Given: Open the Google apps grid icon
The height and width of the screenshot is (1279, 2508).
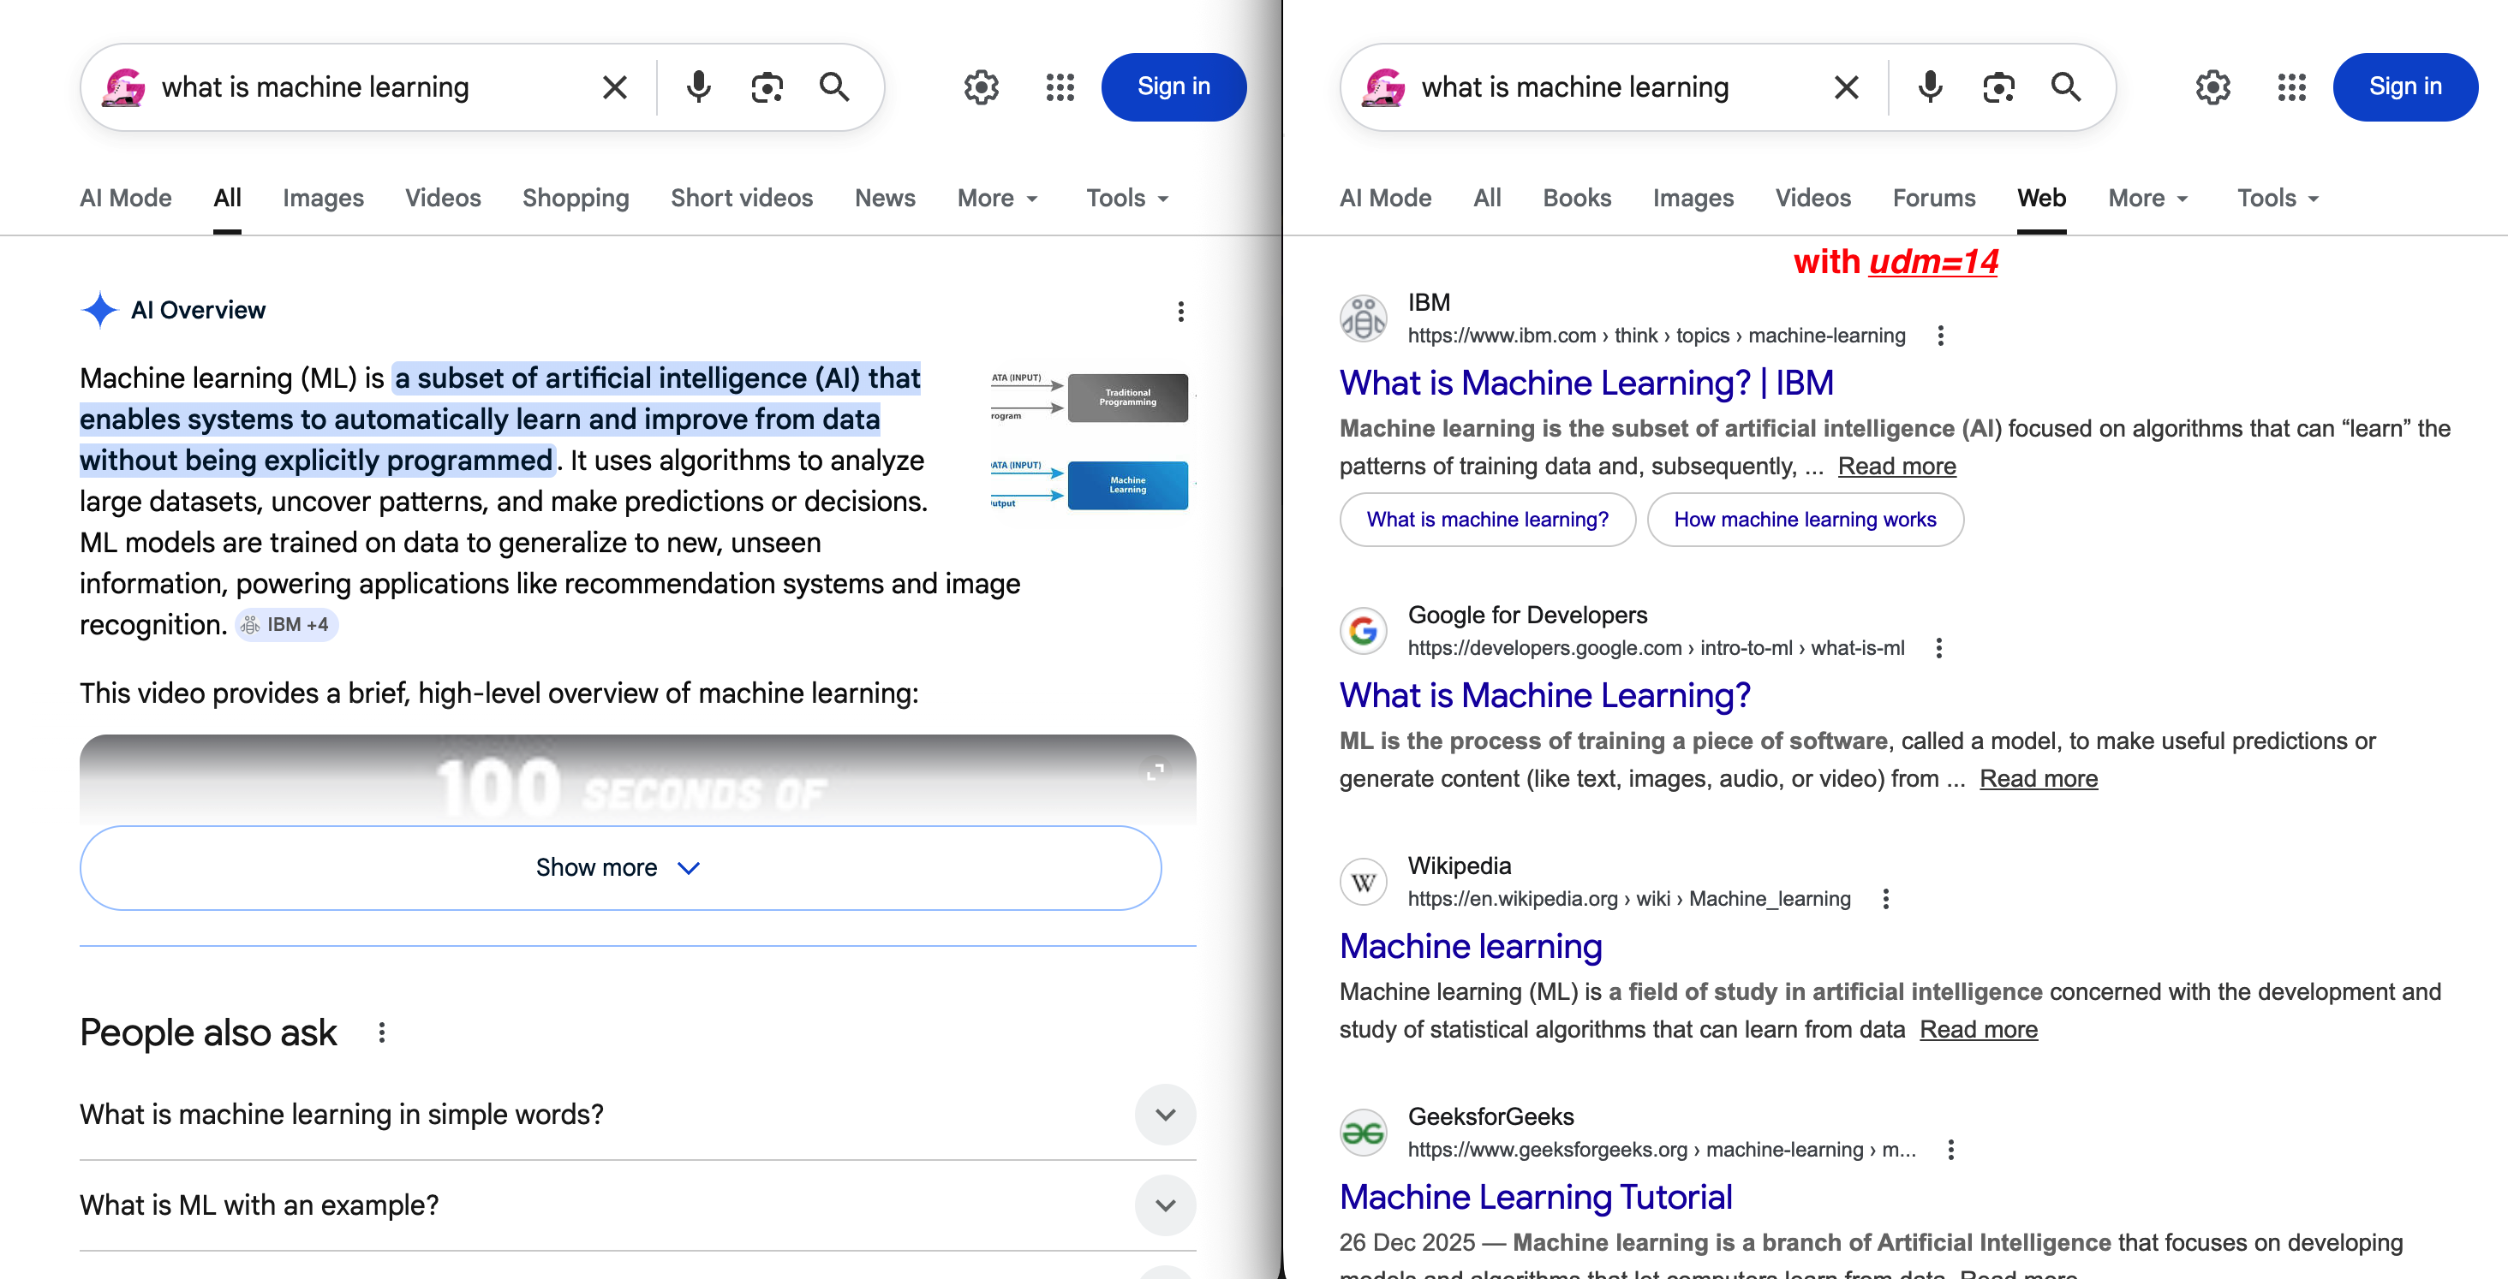Looking at the screenshot, I should coord(1060,86).
